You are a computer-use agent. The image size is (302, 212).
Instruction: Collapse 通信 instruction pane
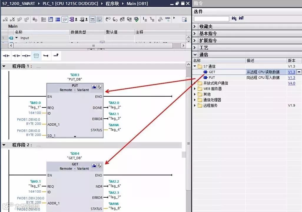195,55
